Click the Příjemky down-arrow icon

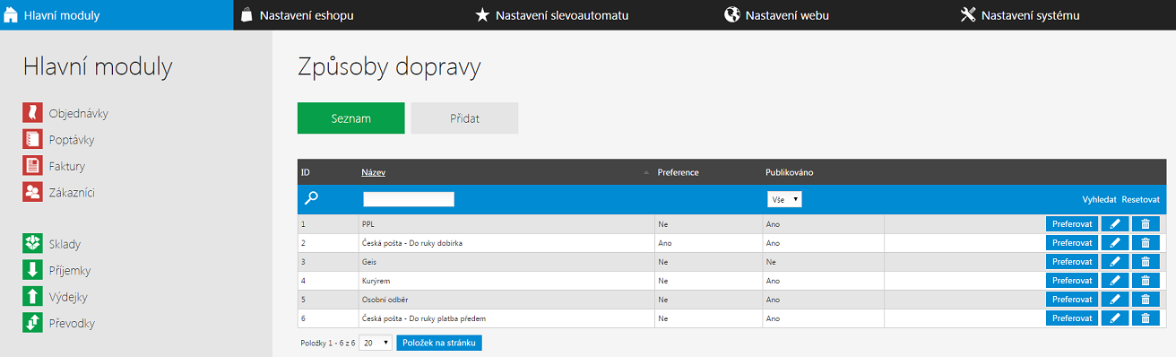click(32, 269)
